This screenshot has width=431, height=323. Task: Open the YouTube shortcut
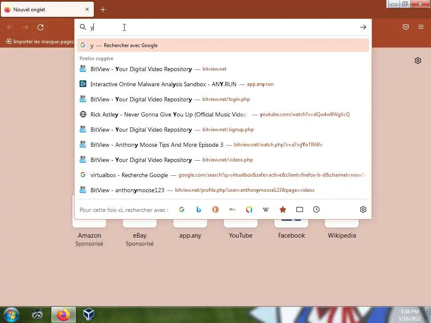(241, 229)
